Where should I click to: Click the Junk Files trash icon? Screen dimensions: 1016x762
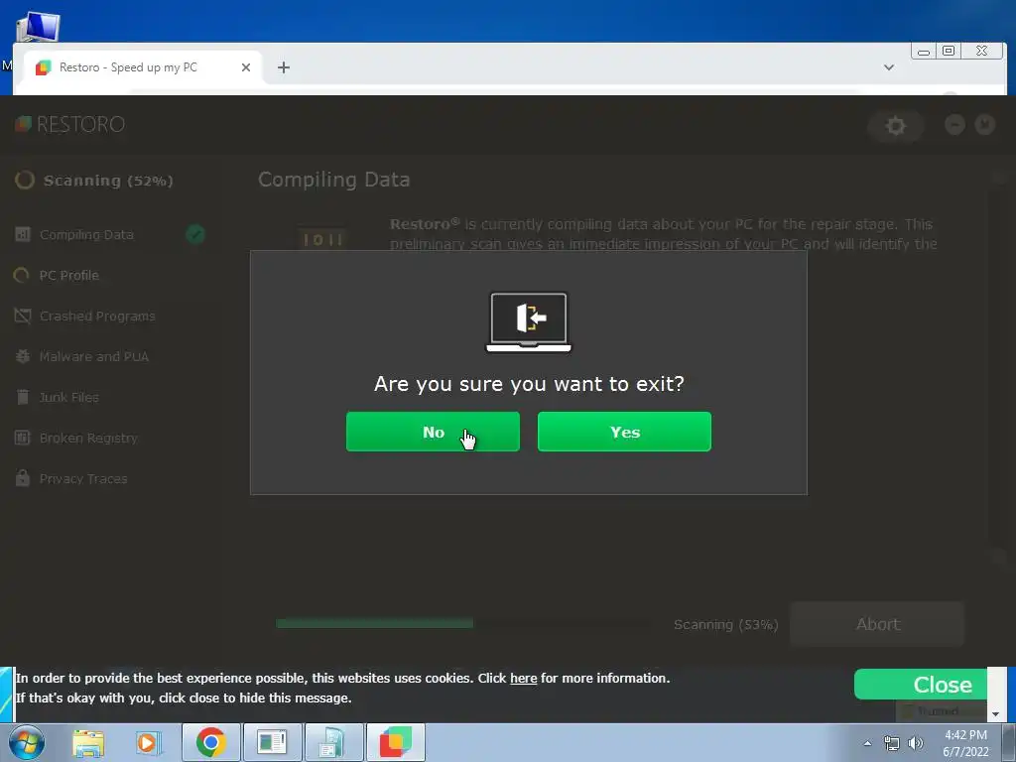[23, 397]
